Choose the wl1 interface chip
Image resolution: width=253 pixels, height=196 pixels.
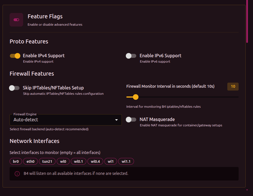111,162
